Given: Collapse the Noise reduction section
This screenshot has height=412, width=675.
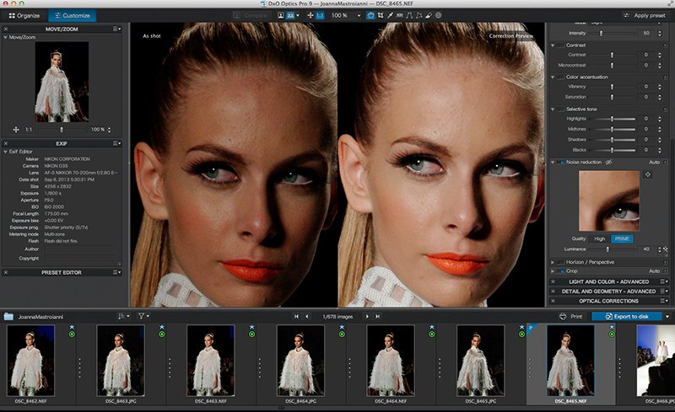Looking at the screenshot, I should click(x=553, y=162).
